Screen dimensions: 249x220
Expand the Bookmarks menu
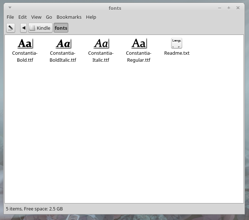click(69, 17)
